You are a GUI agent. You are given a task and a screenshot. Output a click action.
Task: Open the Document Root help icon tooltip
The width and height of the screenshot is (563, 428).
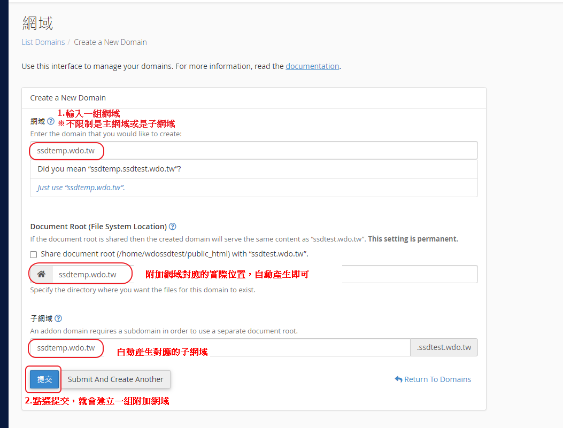[x=173, y=227]
